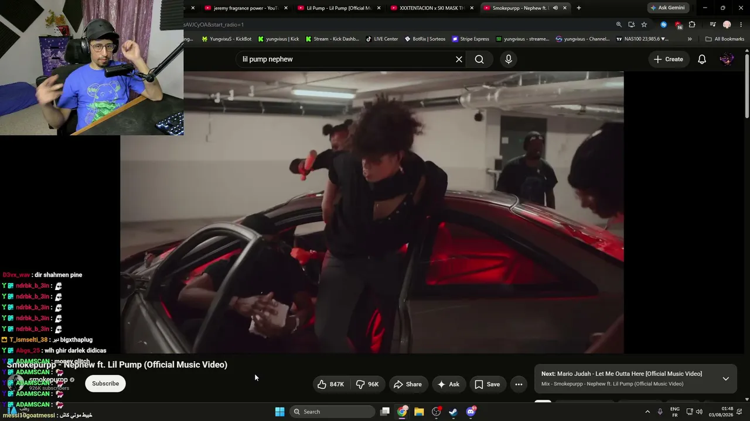This screenshot has width=750, height=421.
Task: Open the system volume speaker icon
Action: [699, 412]
